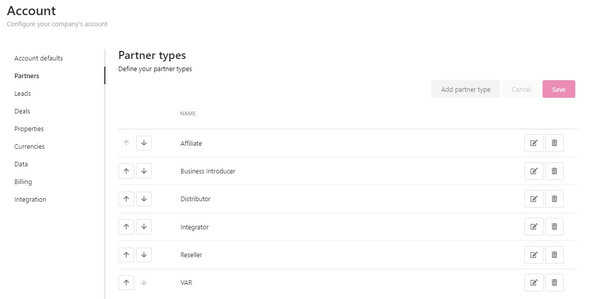Edit the Integrator partner type
Screen dimensions: 600x299
pyautogui.click(x=534, y=227)
